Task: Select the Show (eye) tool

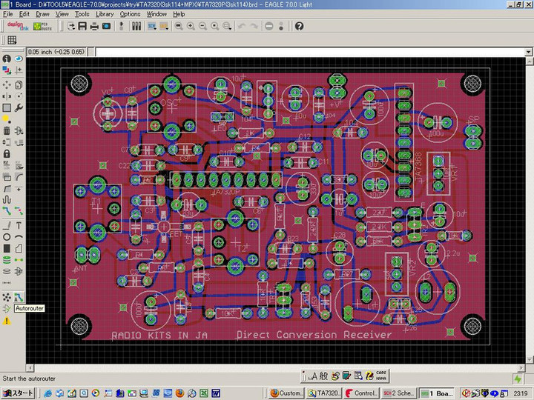Action: [19, 59]
